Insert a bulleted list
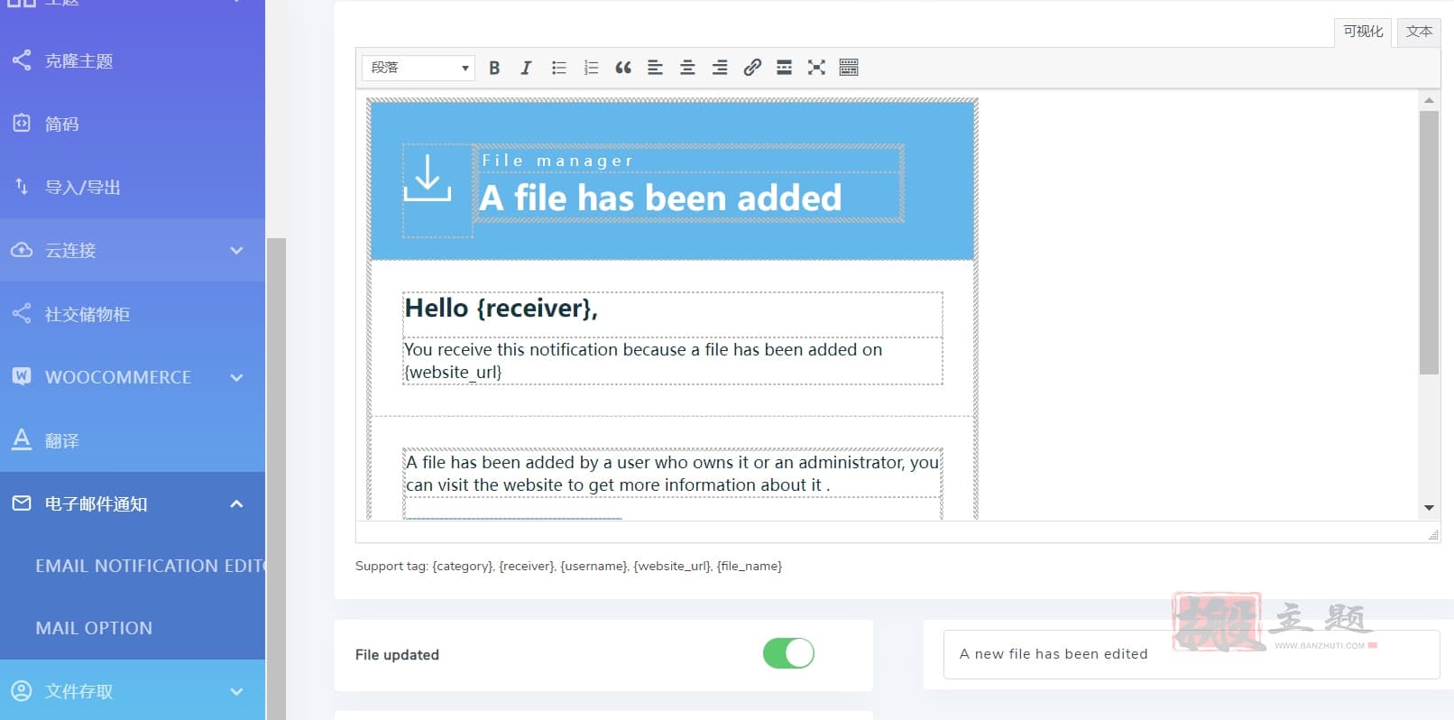The image size is (1454, 720). pyautogui.click(x=558, y=68)
